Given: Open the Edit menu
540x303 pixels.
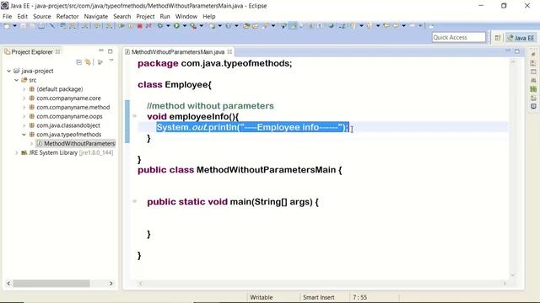Looking at the screenshot, I should tap(23, 17).
